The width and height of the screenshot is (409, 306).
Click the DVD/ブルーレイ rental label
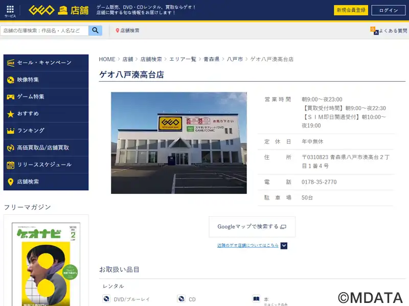[x=132, y=299]
